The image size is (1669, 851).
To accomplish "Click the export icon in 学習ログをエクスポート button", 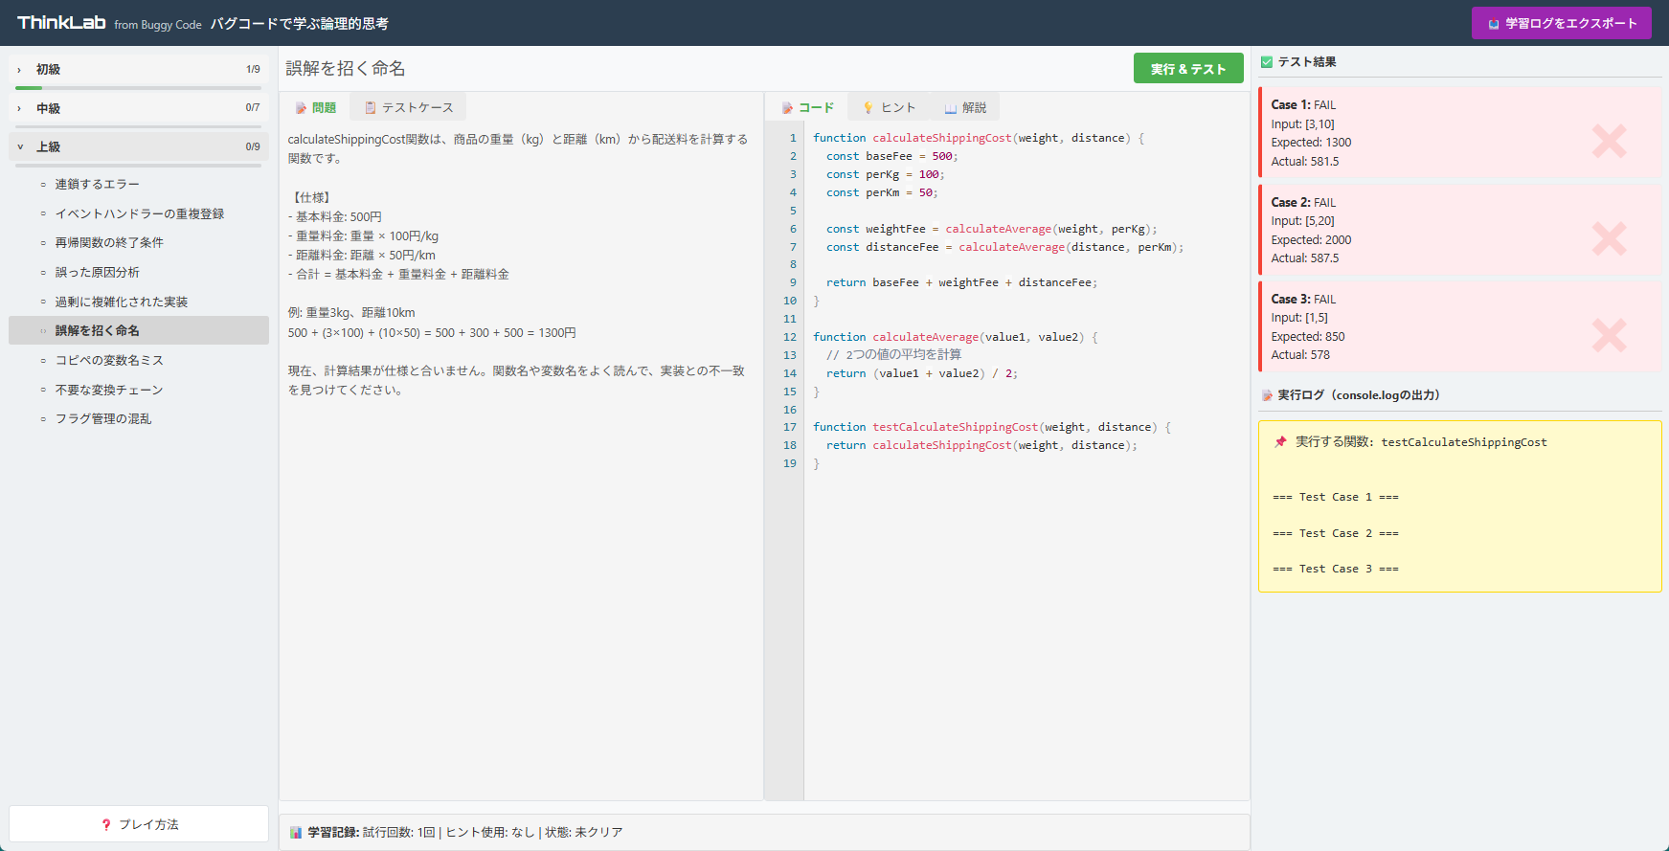I will point(1493,24).
